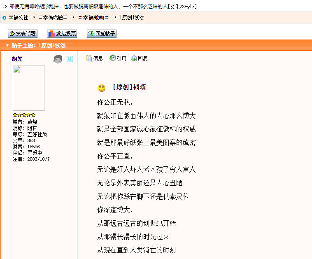The image size is (312, 259).
Task: Click the line 从那远古远古的创世纪开始
Action: (137, 223)
